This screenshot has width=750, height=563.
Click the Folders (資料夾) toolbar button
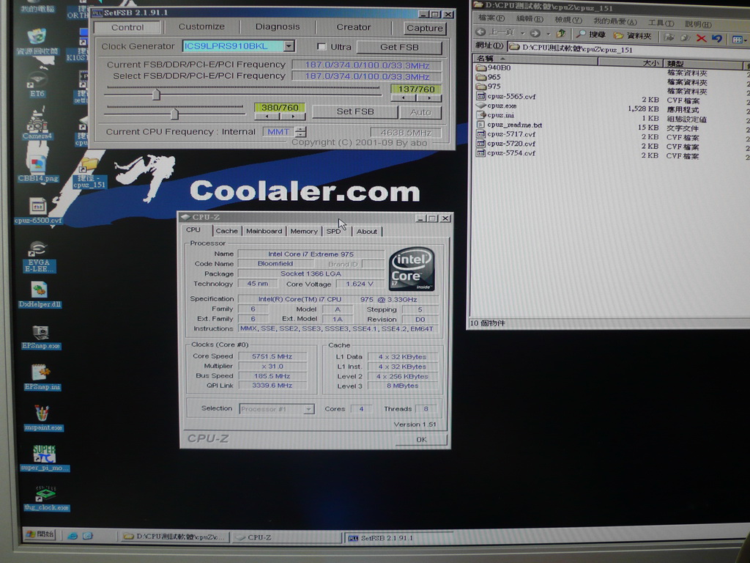(633, 35)
